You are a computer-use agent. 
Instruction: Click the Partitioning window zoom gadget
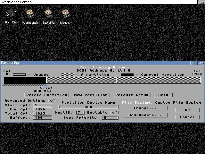(194, 63)
